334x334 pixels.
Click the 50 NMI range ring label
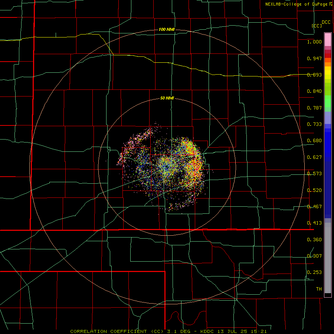[x=167, y=98]
